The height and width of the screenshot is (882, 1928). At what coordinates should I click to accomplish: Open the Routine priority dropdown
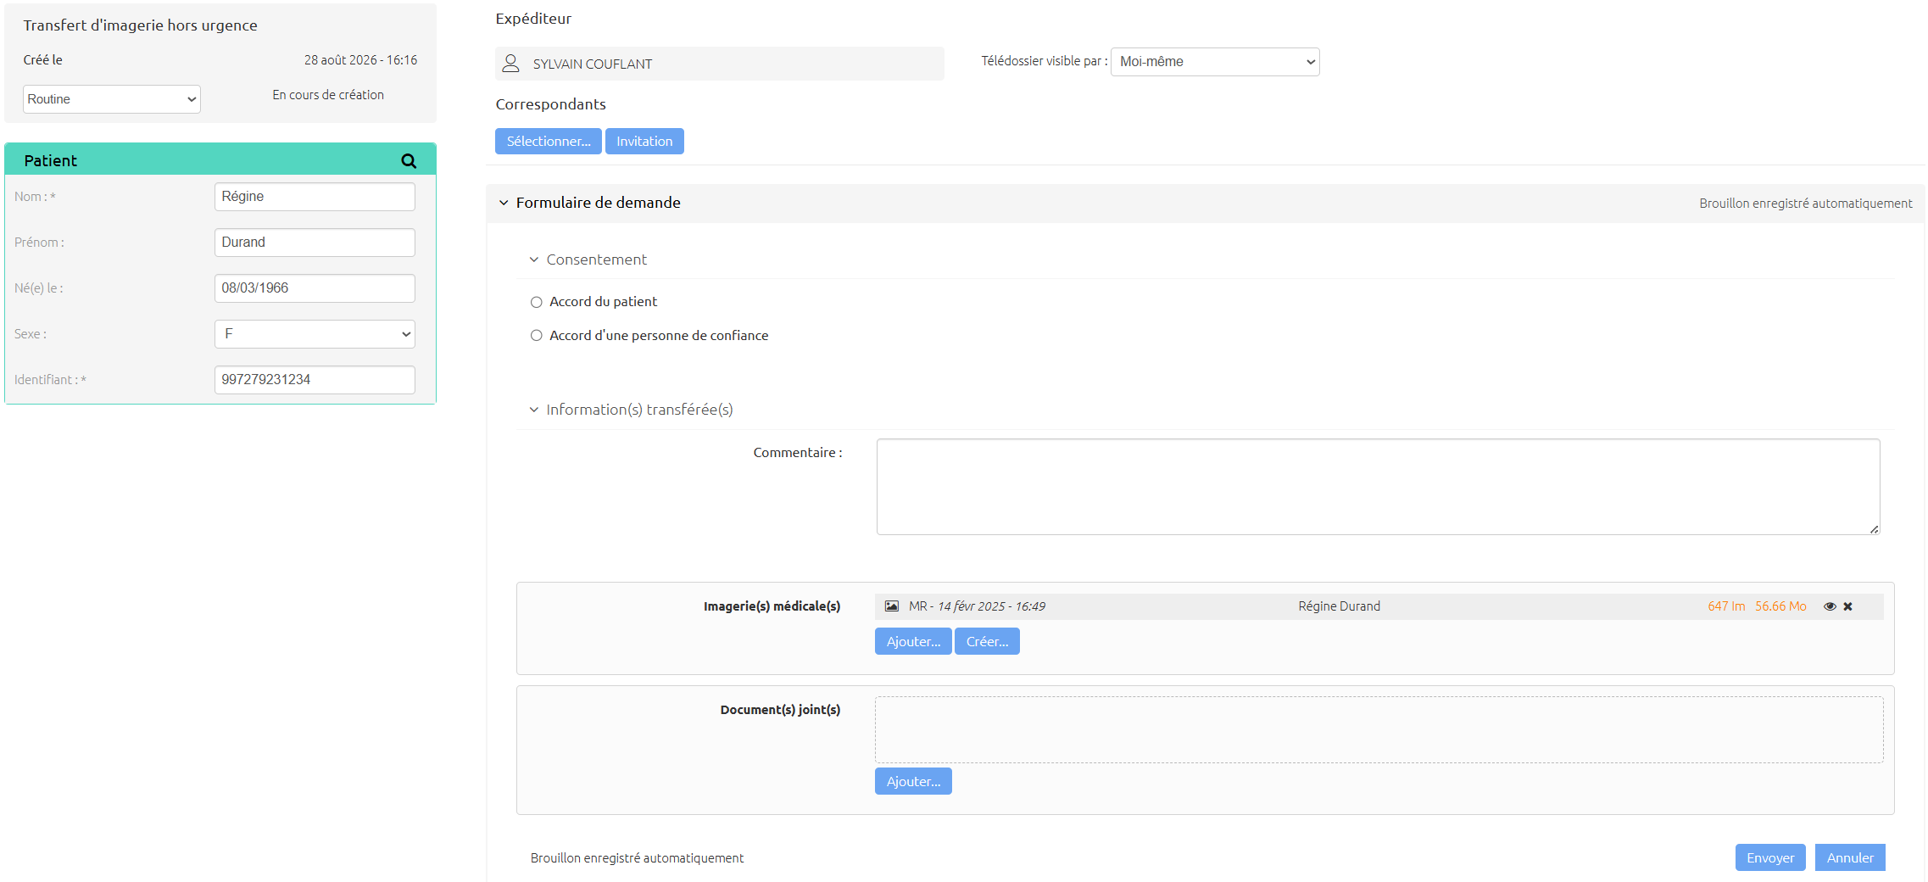coord(112,99)
